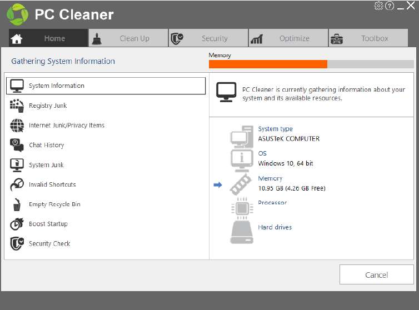419x310 pixels.
Task: Click the shield icon on Security tab
Action: 177,39
